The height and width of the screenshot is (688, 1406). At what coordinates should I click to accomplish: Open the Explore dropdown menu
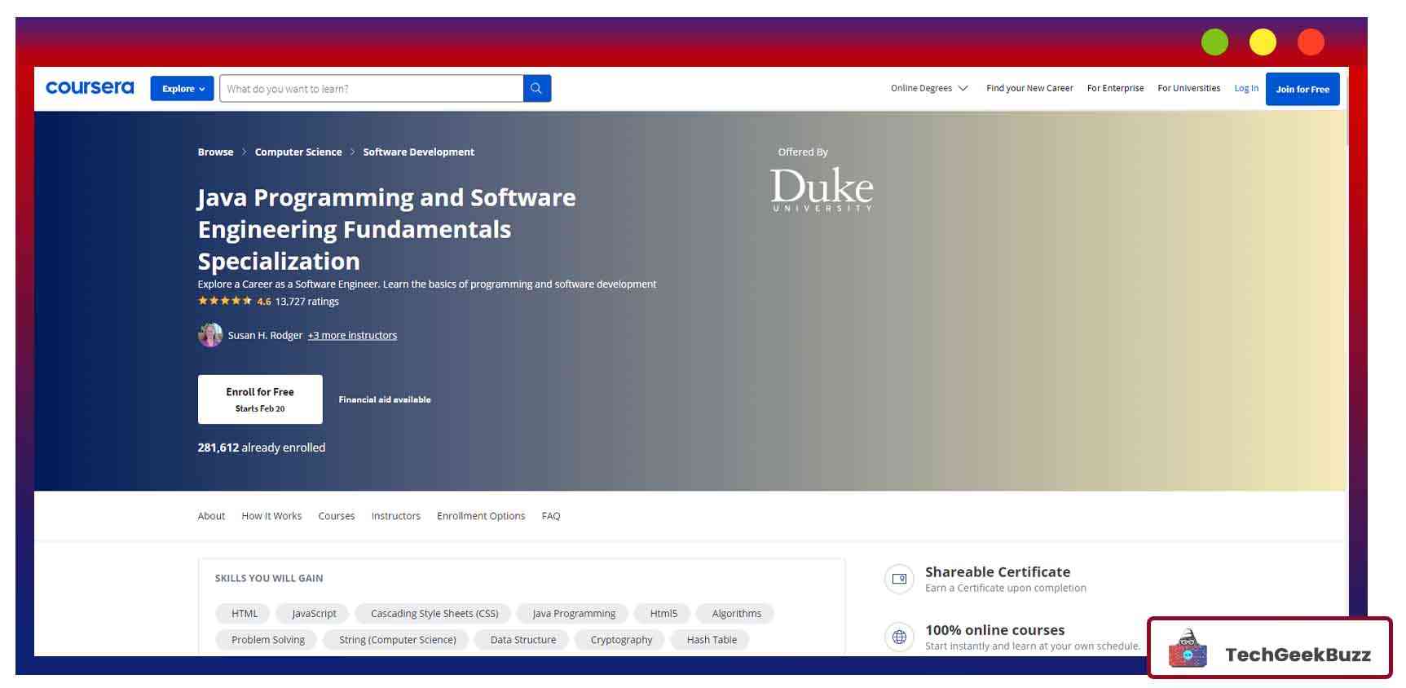coord(182,89)
